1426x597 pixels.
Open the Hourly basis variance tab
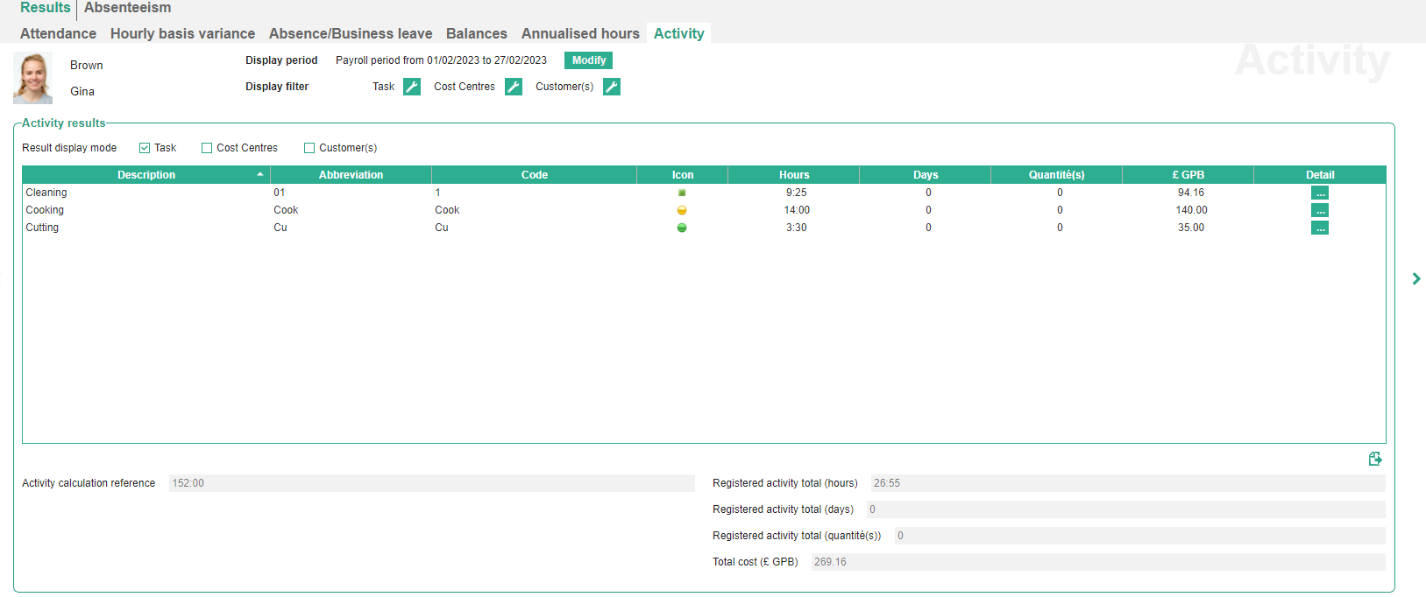(182, 33)
